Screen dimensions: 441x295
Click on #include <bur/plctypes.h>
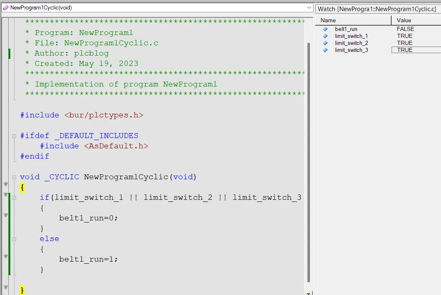click(82, 115)
